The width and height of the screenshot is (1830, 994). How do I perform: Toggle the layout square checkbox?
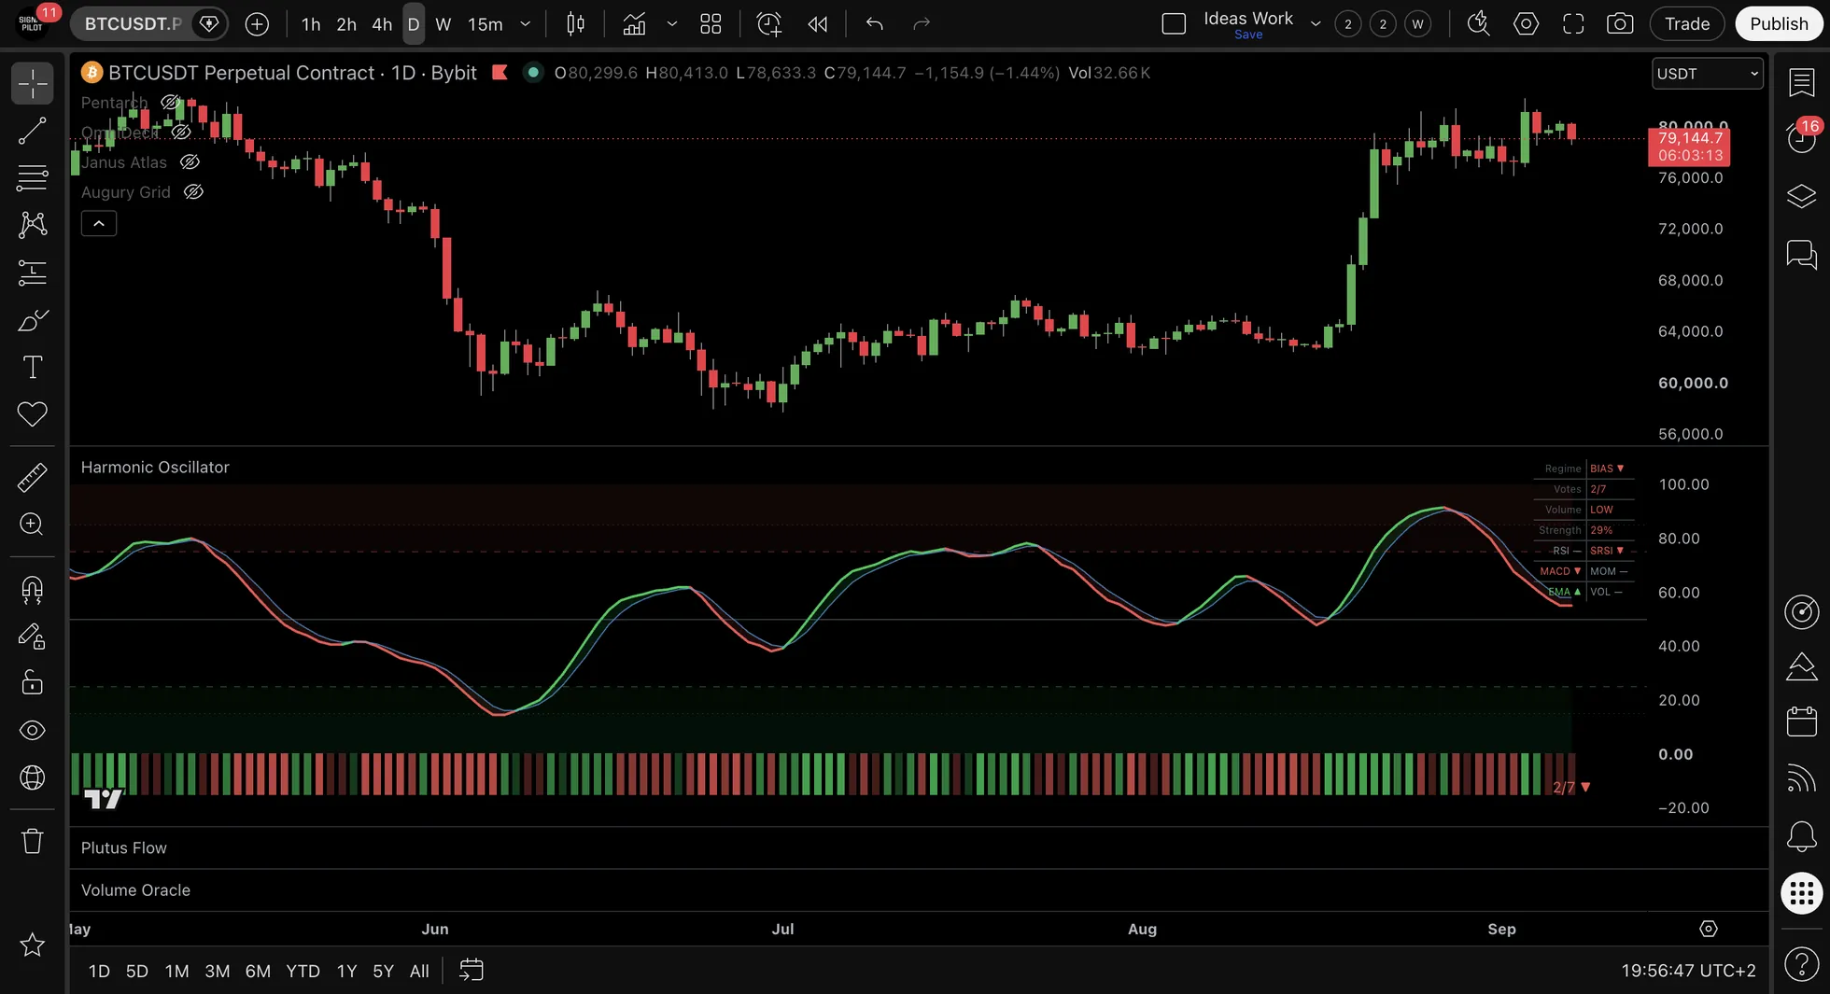(x=1174, y=24)
